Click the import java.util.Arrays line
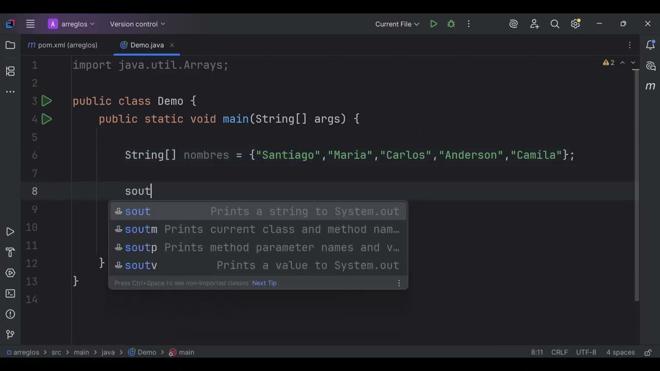 click(151, 65)
